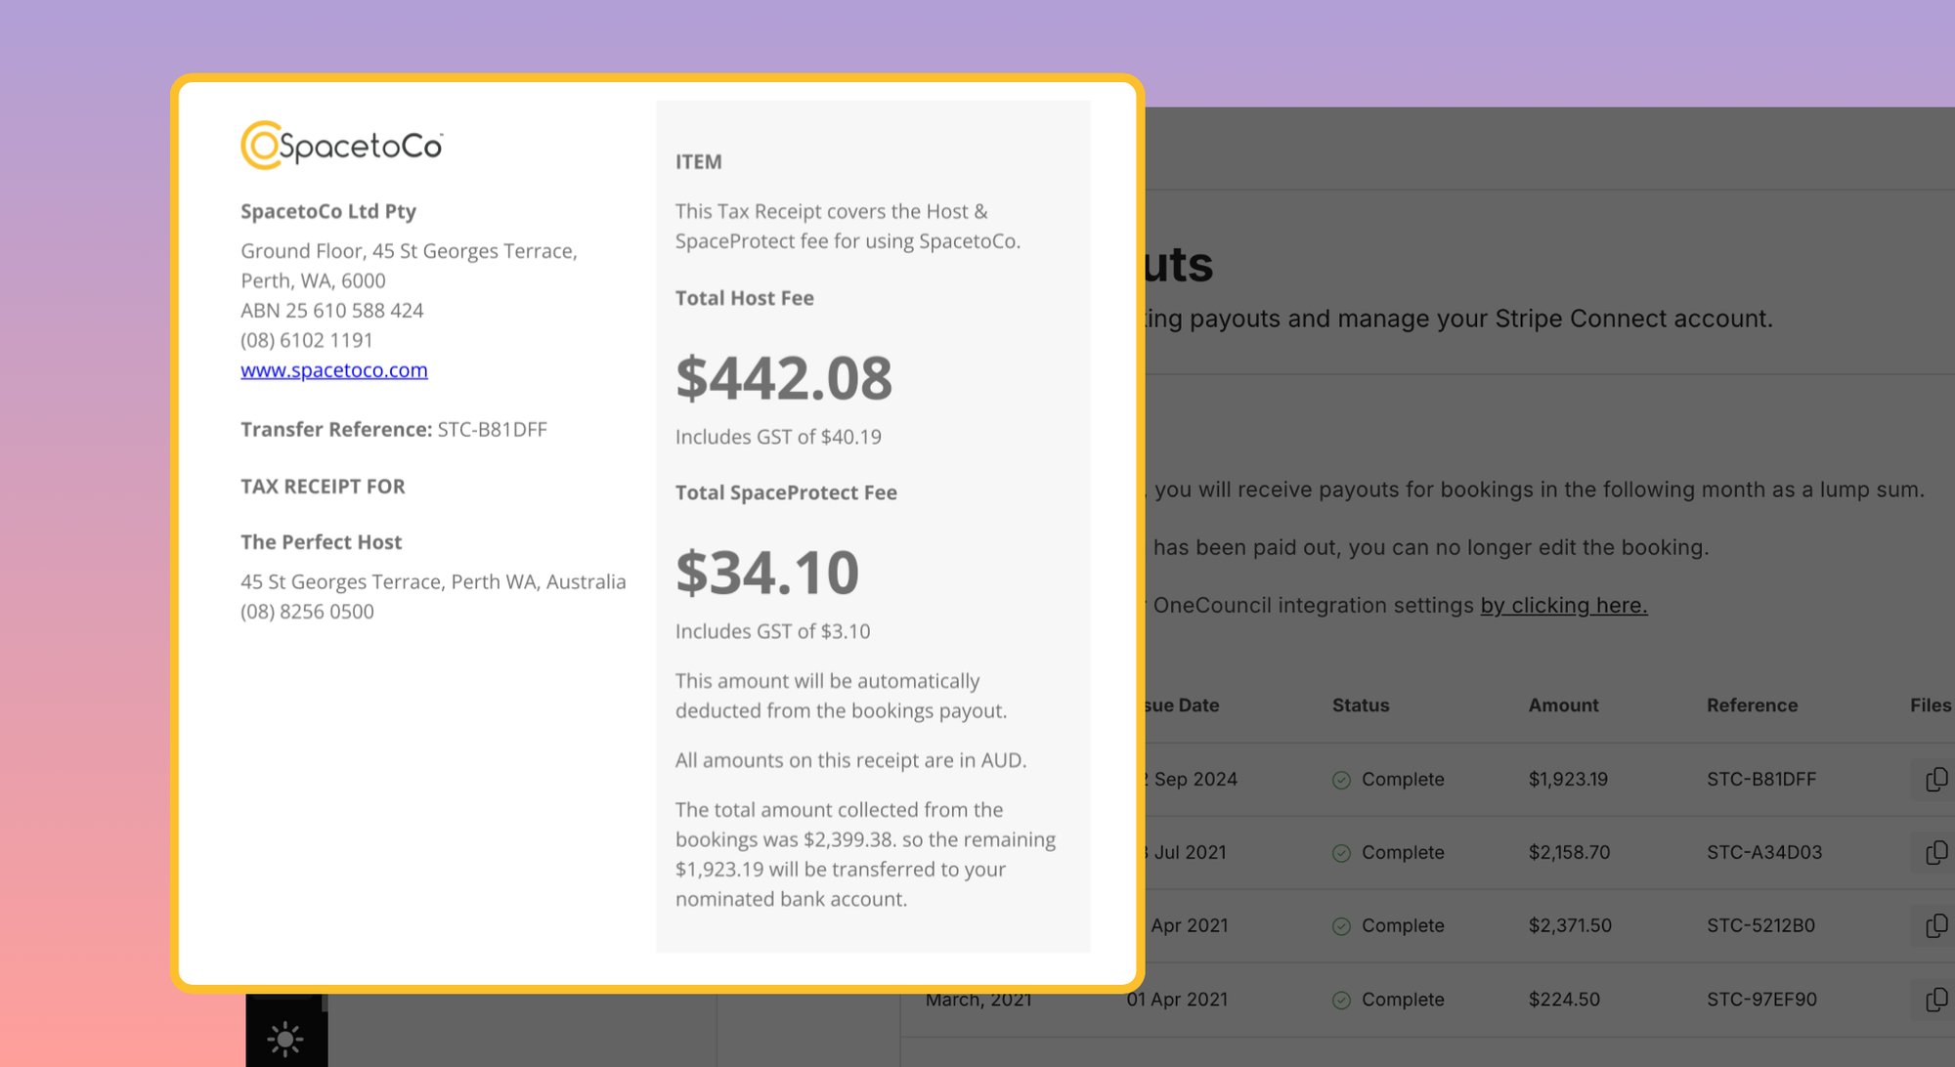Click Complete checkmark icon for $2,158.70 payout
The image size is (1955, 1067).
tap(1341, 853)
